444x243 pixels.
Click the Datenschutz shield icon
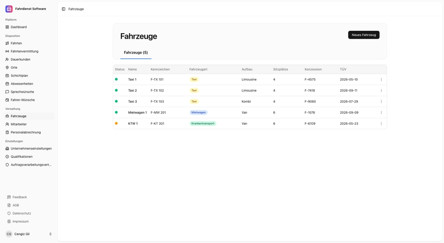pyautogui.click(x=9, y=213)
